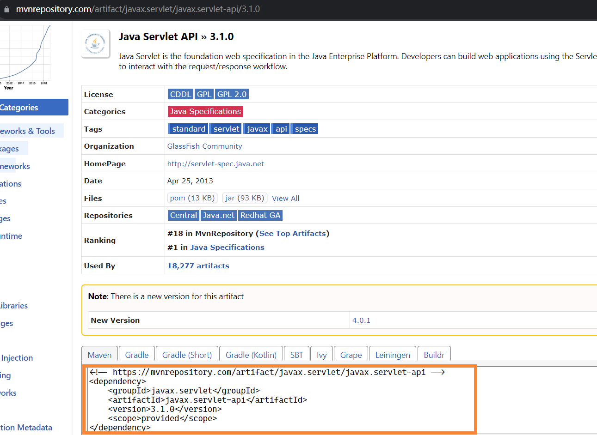The width and height of the screenshot is (597, 435).
Task: Switch to the Buildr tab
Action: click(434, 355)
